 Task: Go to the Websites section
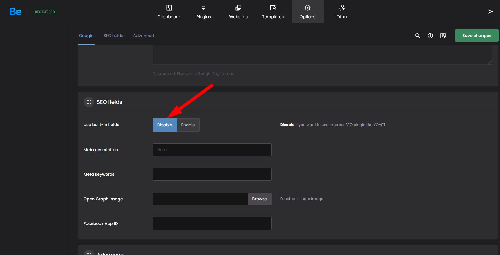coord(238,12)
